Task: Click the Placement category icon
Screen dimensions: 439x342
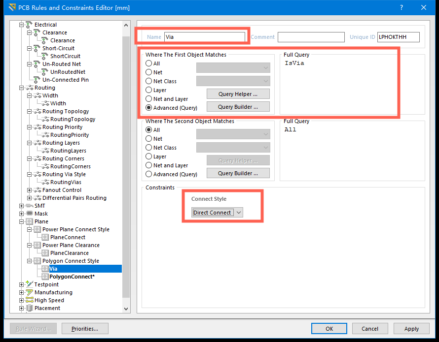Action: pos(29,308)
